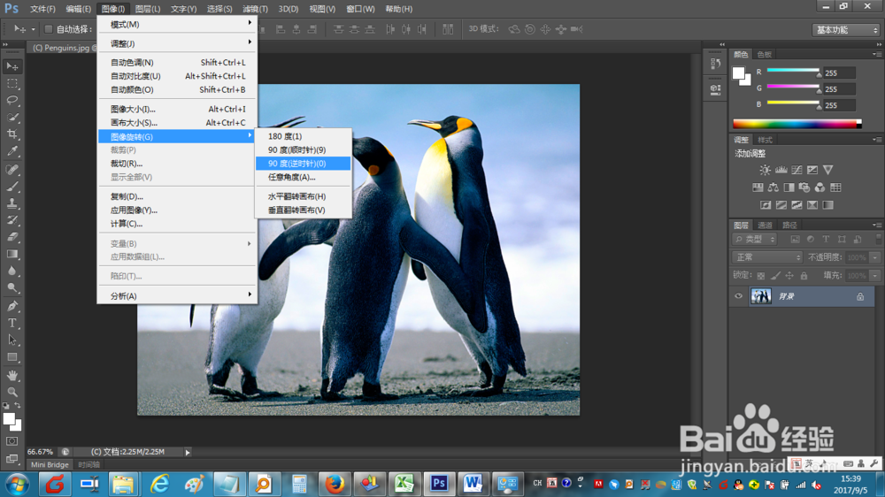The width and height of the screenshot is (885, 497).
Task: Select the Eyedropper tool
Action: tap(12, 151)
